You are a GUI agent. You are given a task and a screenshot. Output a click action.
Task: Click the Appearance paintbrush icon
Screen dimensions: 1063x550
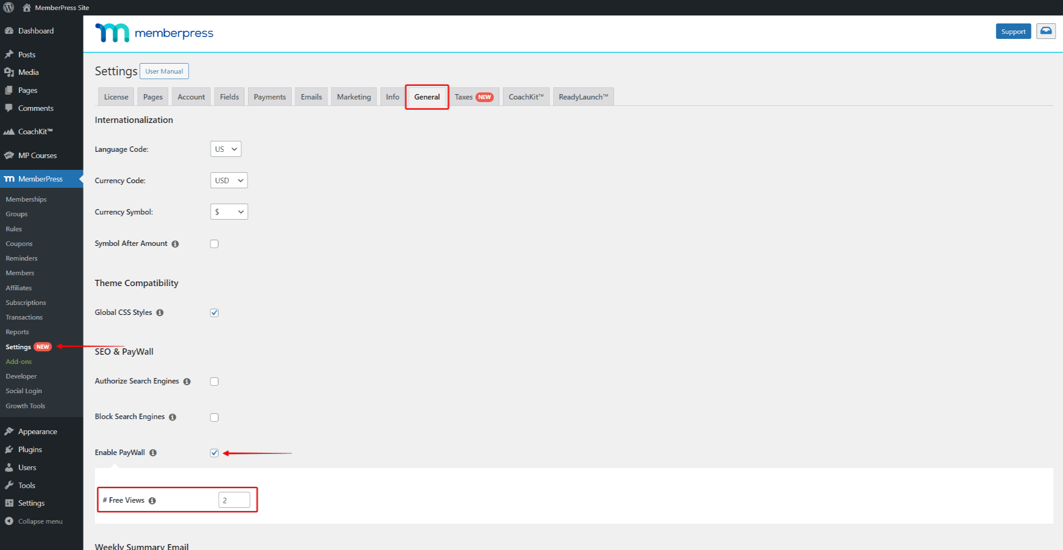tap(9, 431)
